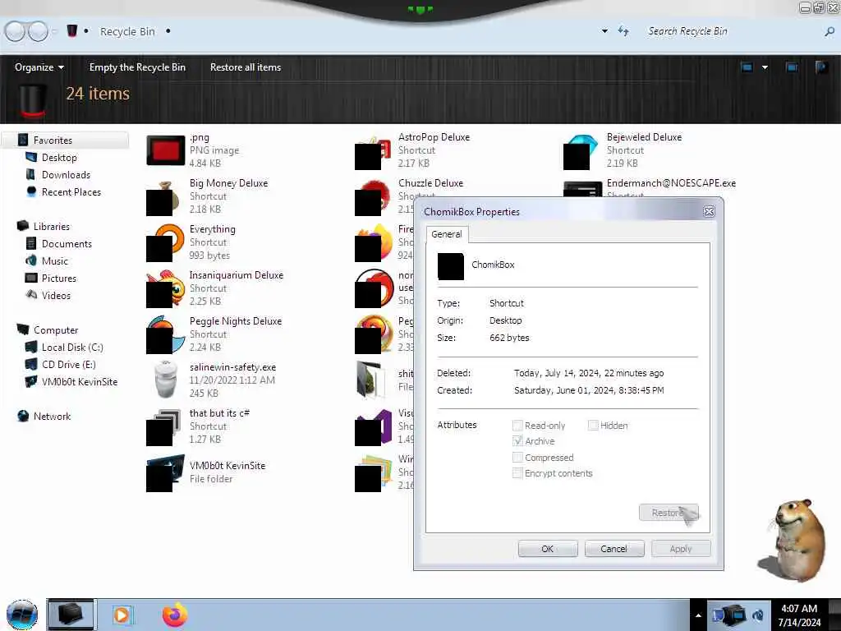
Task: Click Cancel in ChomikBox Properties
Action: click(x=614, y=549)
